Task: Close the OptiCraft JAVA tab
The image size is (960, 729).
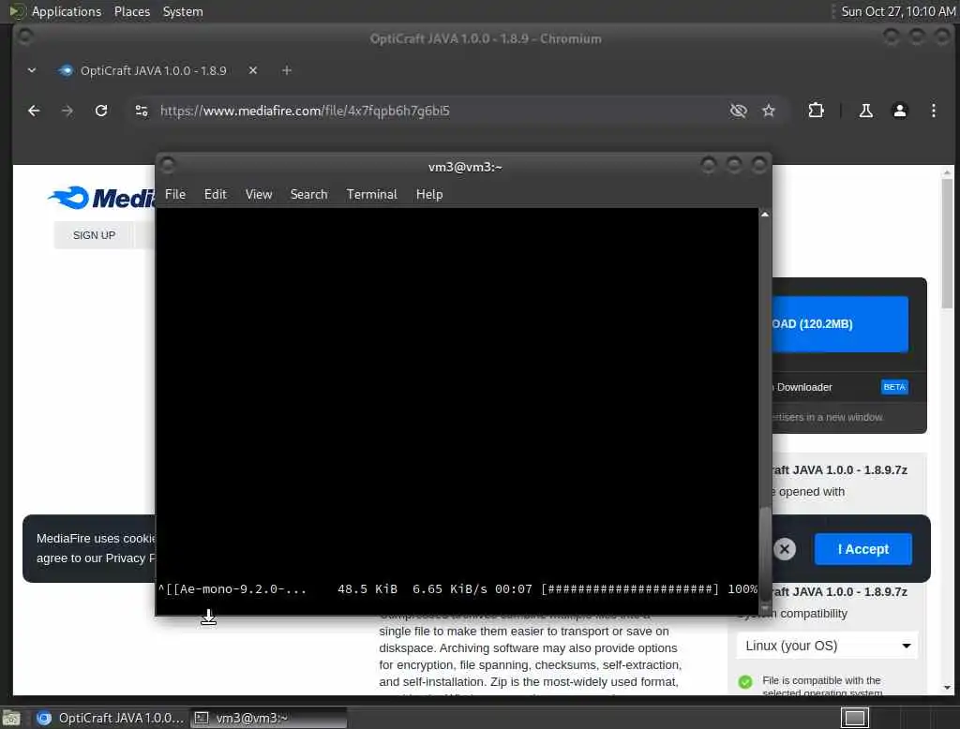Action: [x=253, y=70]
